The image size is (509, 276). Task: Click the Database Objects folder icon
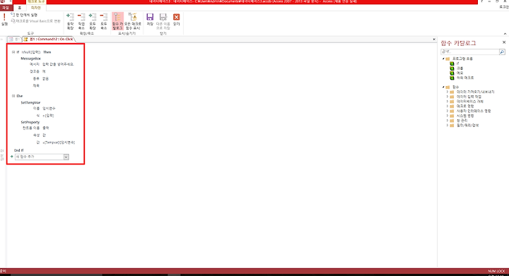click(452, 102)
